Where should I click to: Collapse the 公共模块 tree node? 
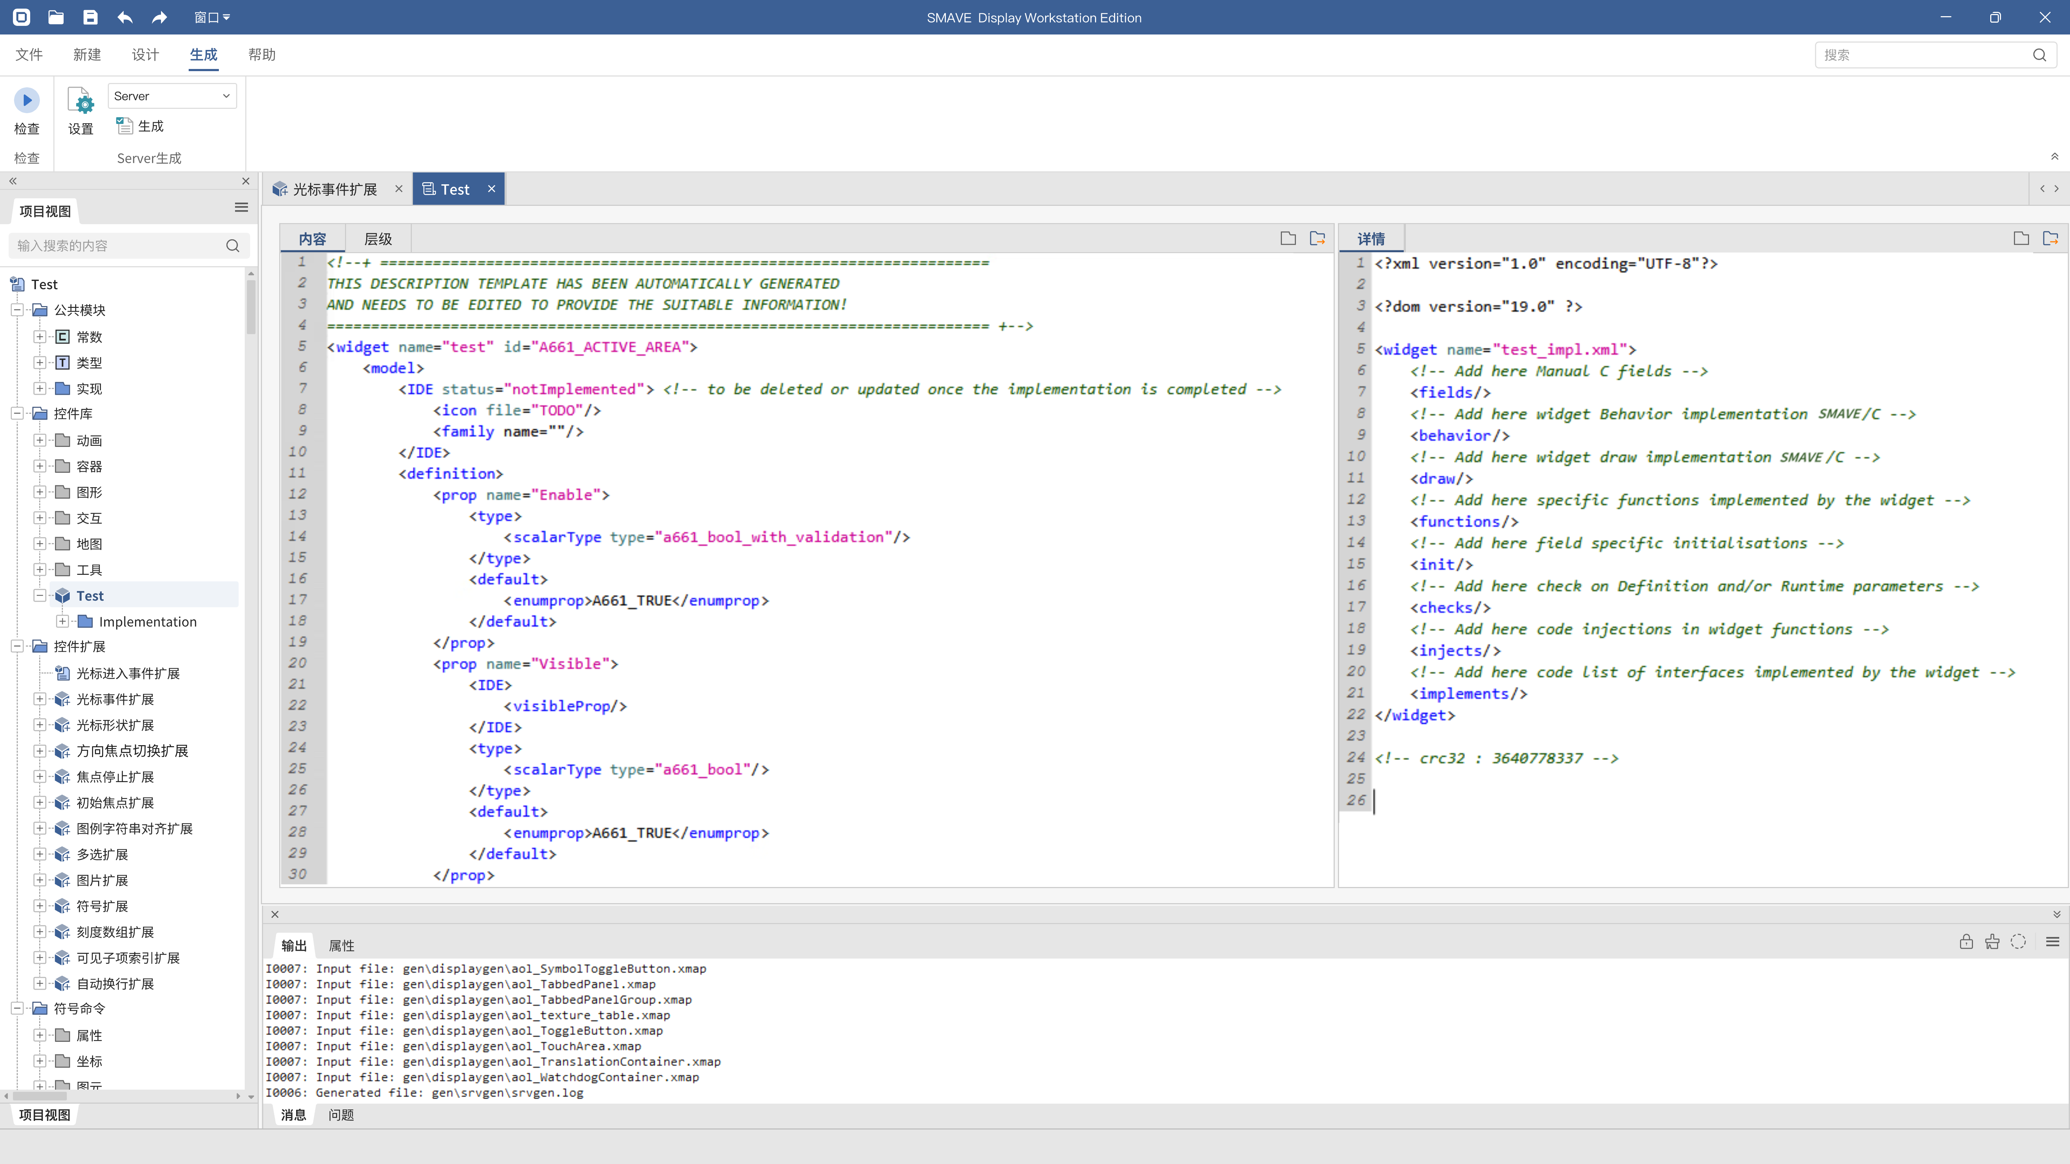click(17, 310)
